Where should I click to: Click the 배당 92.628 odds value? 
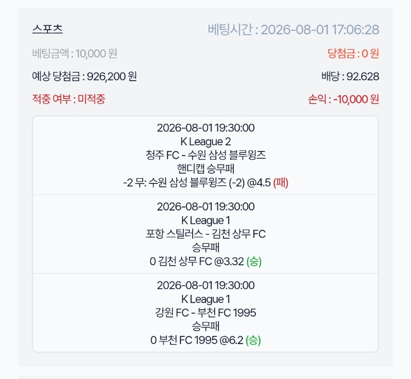[350, 77]
